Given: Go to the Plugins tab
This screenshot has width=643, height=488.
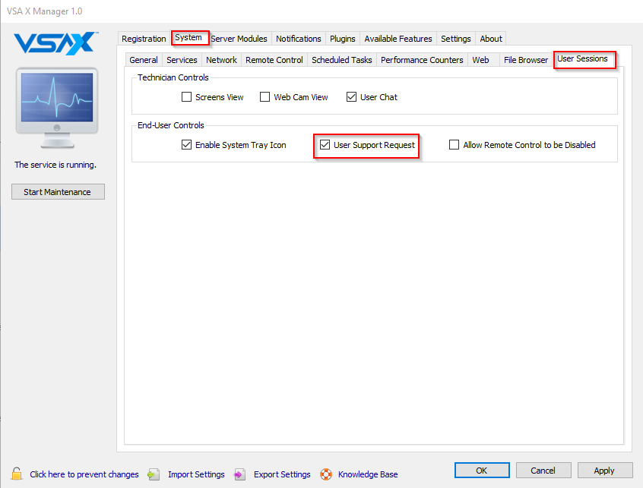Looking at the screenshot, I should [x=343, y=39].
